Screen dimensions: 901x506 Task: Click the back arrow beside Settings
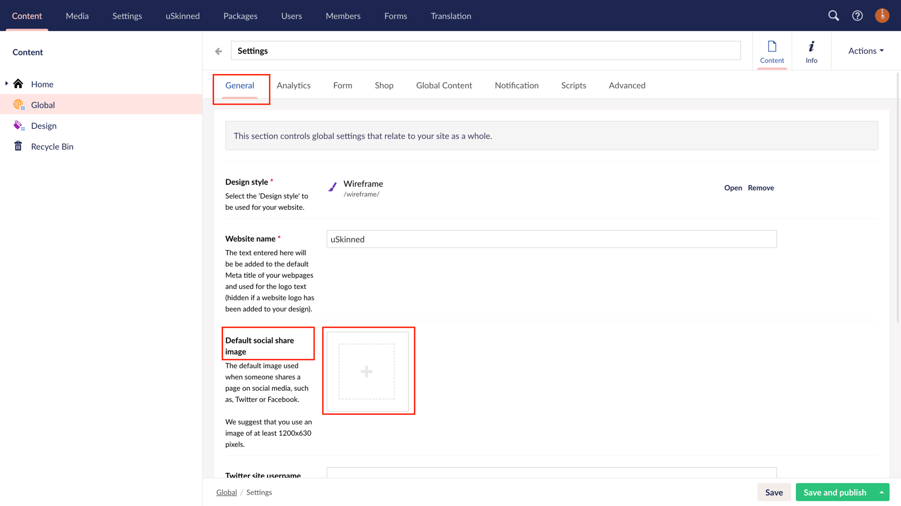coord(218,51)
